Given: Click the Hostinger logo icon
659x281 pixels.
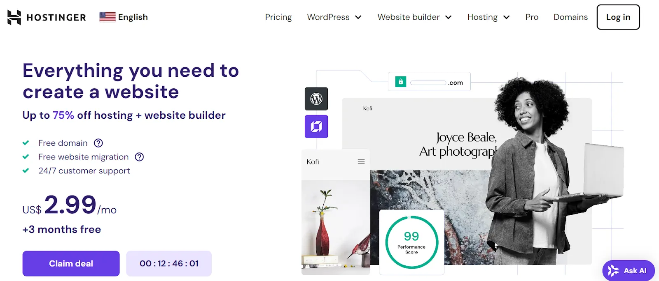Looking at the screenshot, I should click(x=14, y=17).
